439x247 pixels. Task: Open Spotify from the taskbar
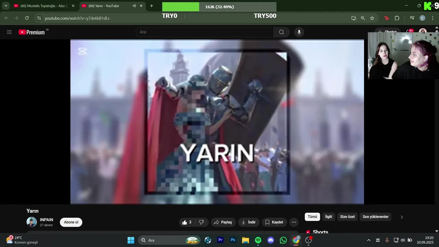coord(258,240)
